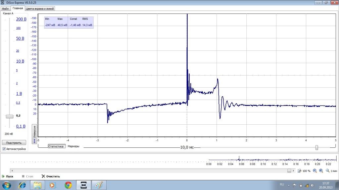
Task: Launch Internet Explorer from the taskbar
Action: click(x=22, y=185)
